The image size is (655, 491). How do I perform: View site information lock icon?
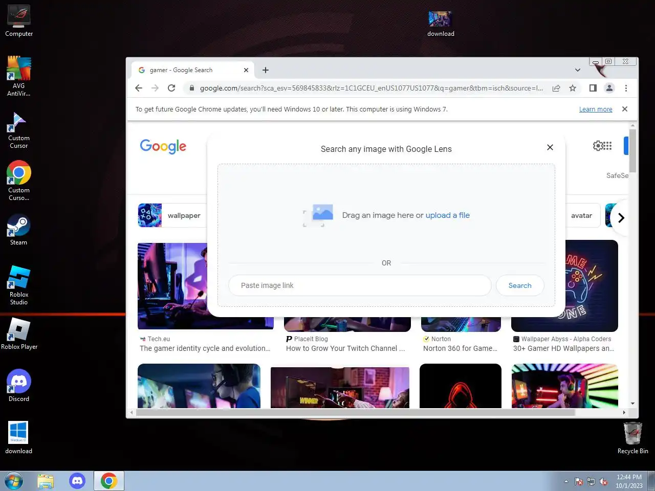pyautogui.click(x=191, y=88)
